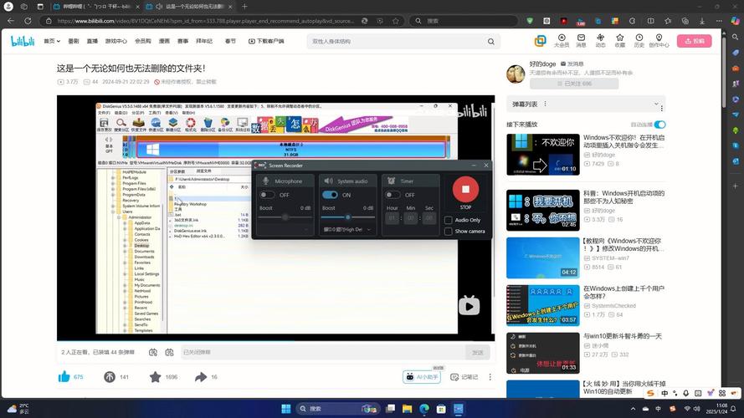The image size is (744, 418).
Task: Click browser back arrow
Action: pyautogui.click(x=10, y=21)
